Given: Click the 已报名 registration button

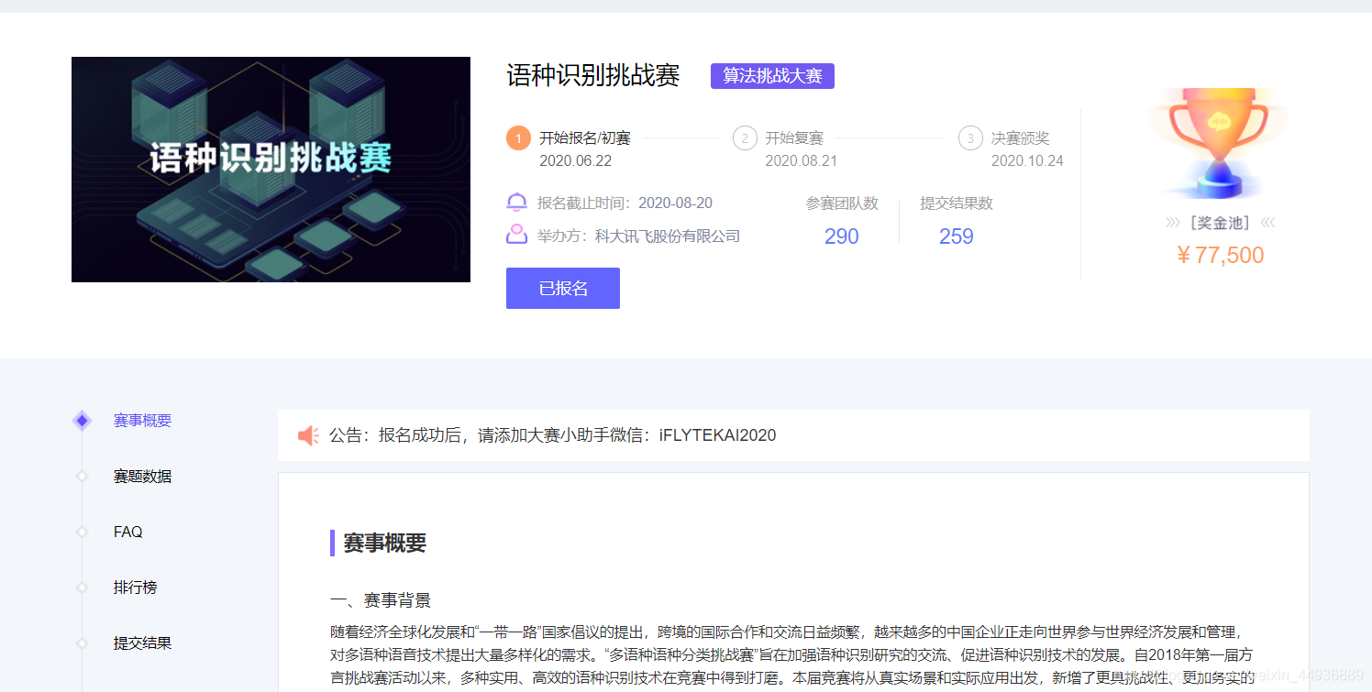Looking at the screenshot, I should (562, 288).
